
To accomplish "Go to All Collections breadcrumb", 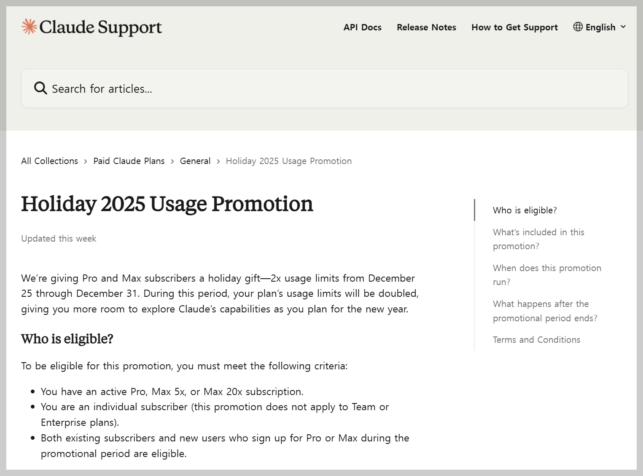I will 50,161.
